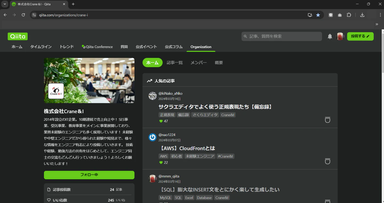Expand the bookmarks bar overflow chevron

[377, 24]
